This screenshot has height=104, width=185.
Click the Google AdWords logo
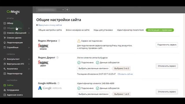click(50, 88)
